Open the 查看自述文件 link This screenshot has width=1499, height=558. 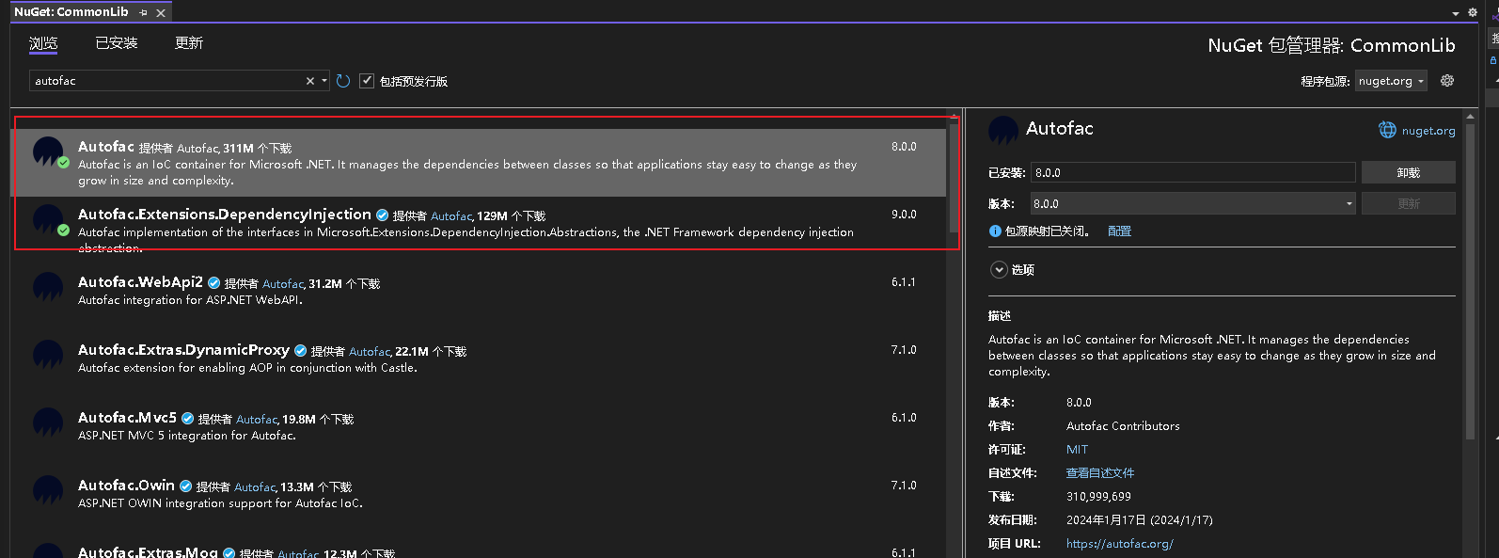[x=1100, y=473]
